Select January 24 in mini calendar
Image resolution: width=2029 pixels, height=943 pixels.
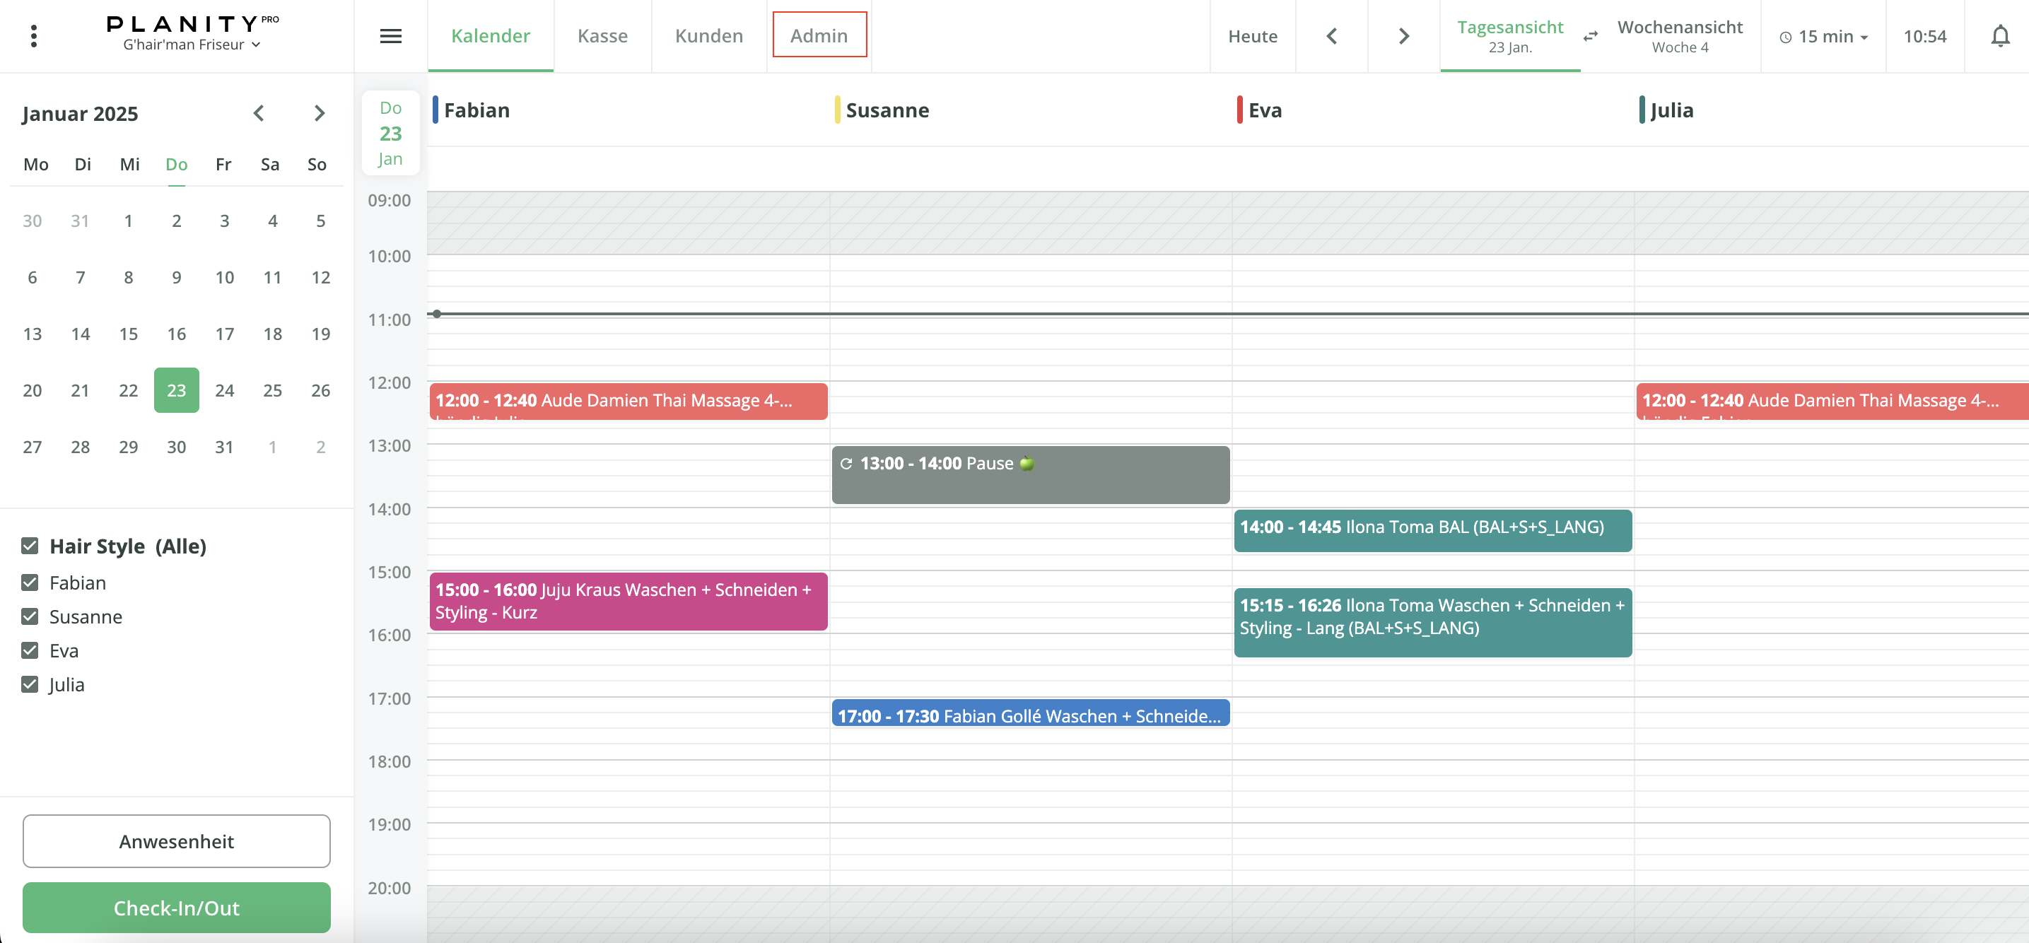[225, 390]
